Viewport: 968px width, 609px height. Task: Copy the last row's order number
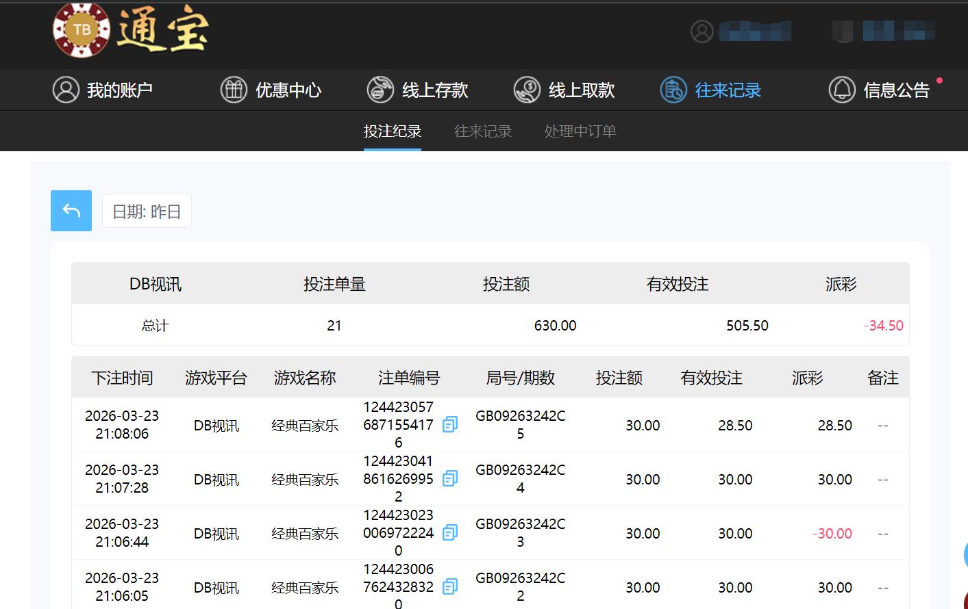pyautogui.click(x=449, y=586)
